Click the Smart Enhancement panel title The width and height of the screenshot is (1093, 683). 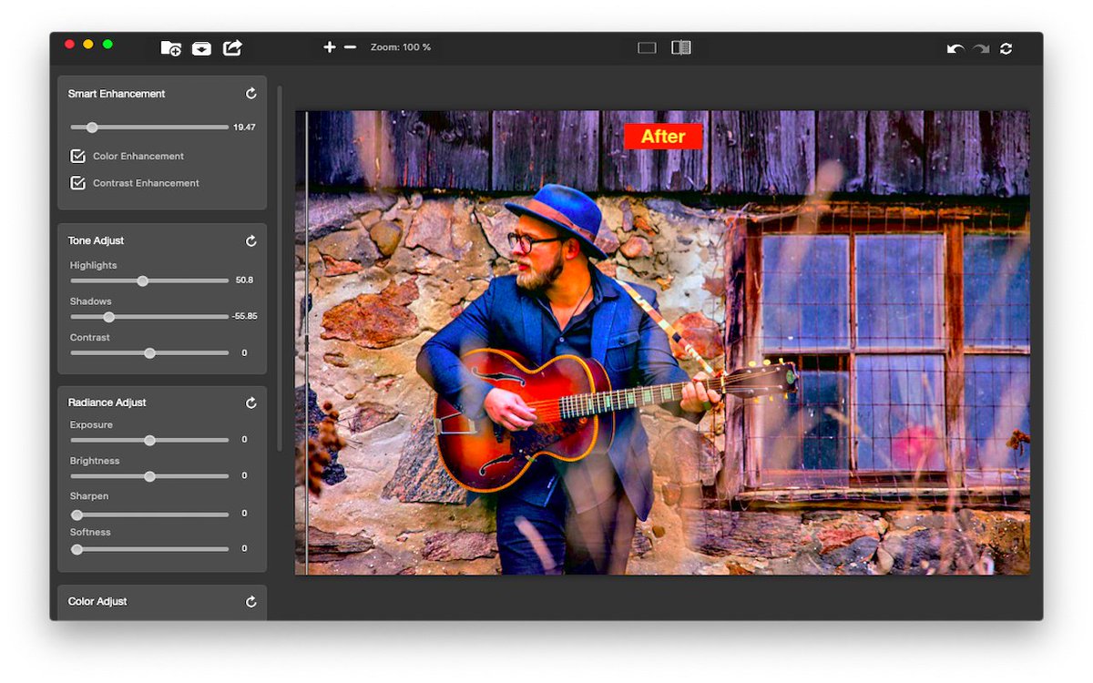tap(117, 94)
